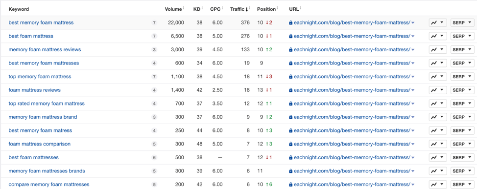Show chart graph for "best foam mattress" row
The image size is (477, 189).
tap(438, 36)
